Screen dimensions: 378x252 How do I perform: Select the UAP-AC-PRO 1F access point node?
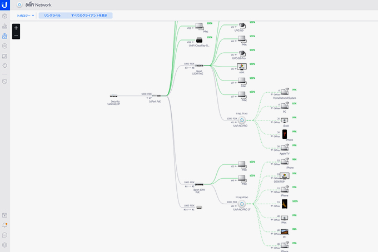pyautogui.click(x=242, y=204)
